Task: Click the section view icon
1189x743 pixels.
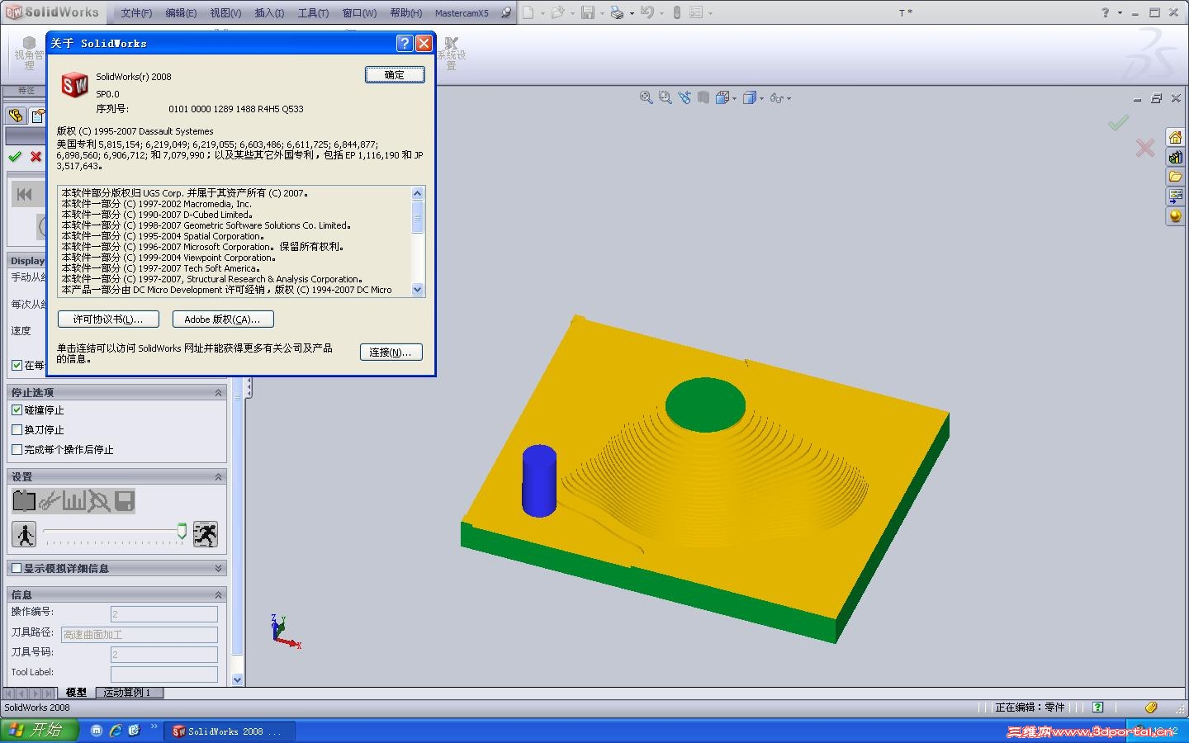Action: tap(703, 97)
